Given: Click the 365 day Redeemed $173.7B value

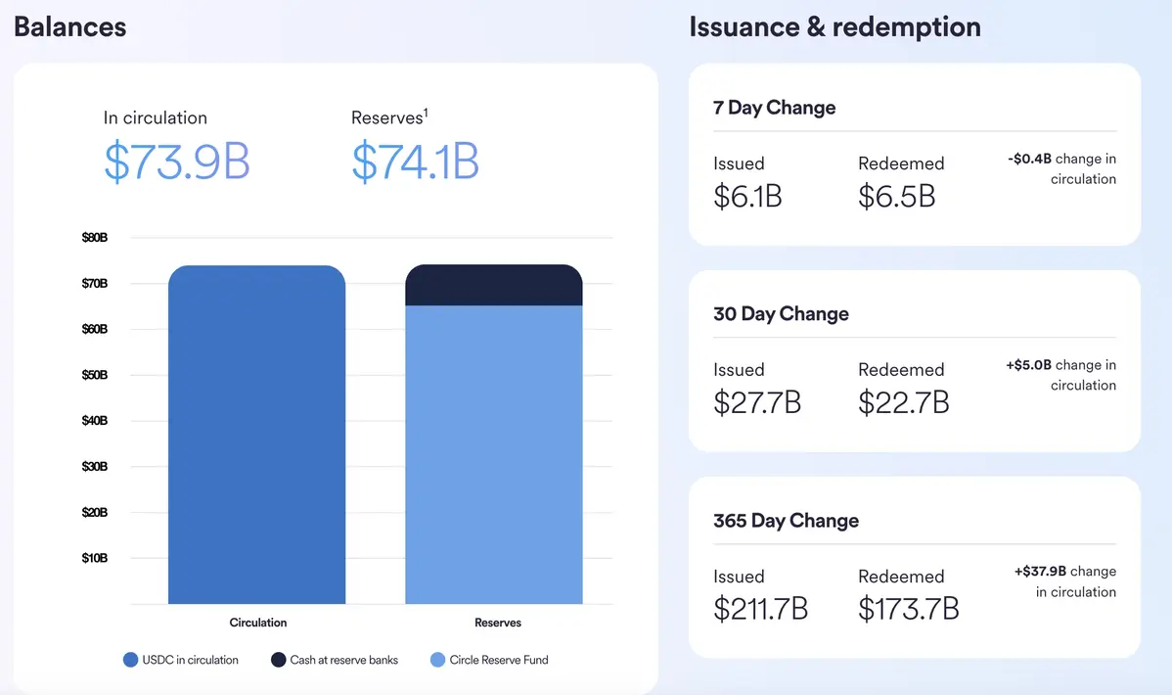Looking at the screenshot, I should (908, 609).
